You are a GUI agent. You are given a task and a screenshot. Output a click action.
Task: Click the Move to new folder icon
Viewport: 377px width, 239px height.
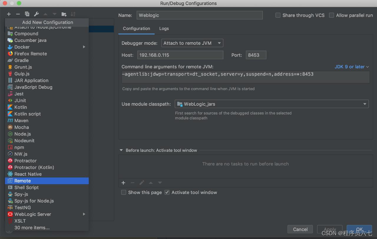pyautogui.click(x=64, y=14)
